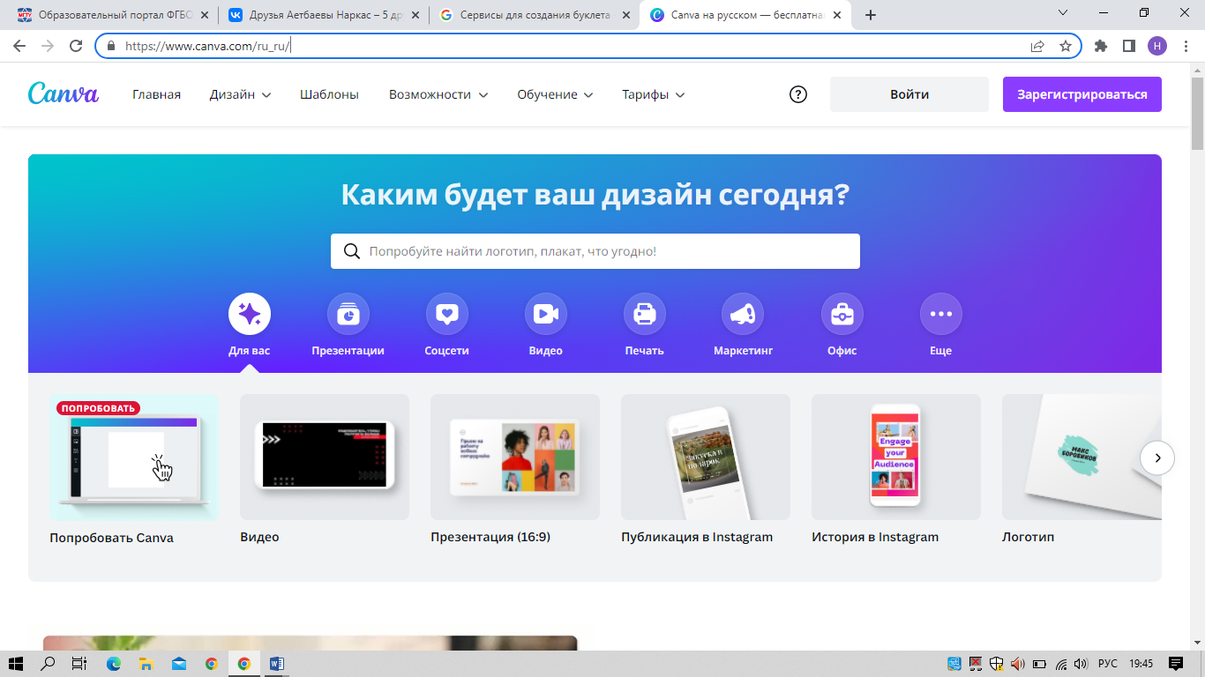Click the search magnifier icon in Canva
The width and height of the screenshot is (1205, 677).
click(352, 251)
